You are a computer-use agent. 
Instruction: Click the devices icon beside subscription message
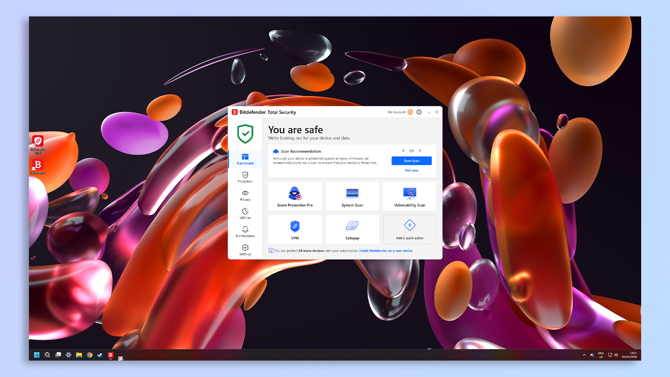[271, 251]
